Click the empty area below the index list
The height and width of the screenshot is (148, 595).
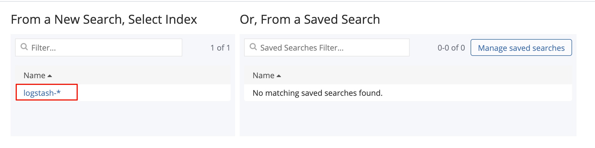point(123,119)
